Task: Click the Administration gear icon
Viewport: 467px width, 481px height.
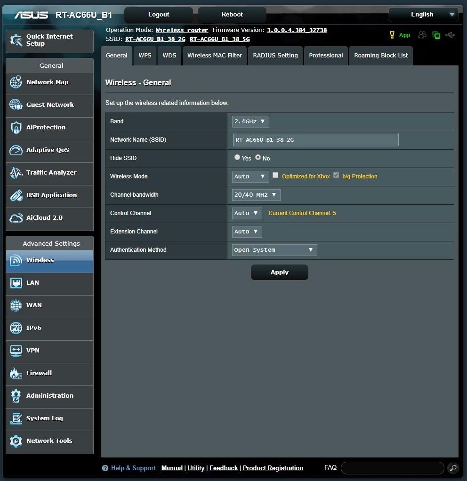Action: click(x=16, y=396)
